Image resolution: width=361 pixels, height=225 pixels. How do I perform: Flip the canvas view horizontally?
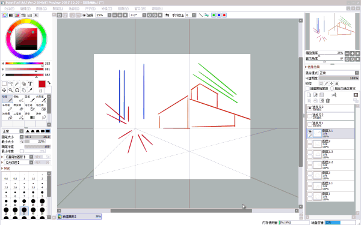coord(167,15)
